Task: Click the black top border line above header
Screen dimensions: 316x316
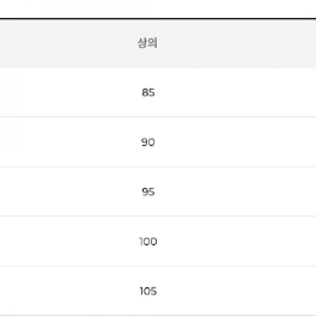Action: [x=158, y=19]
